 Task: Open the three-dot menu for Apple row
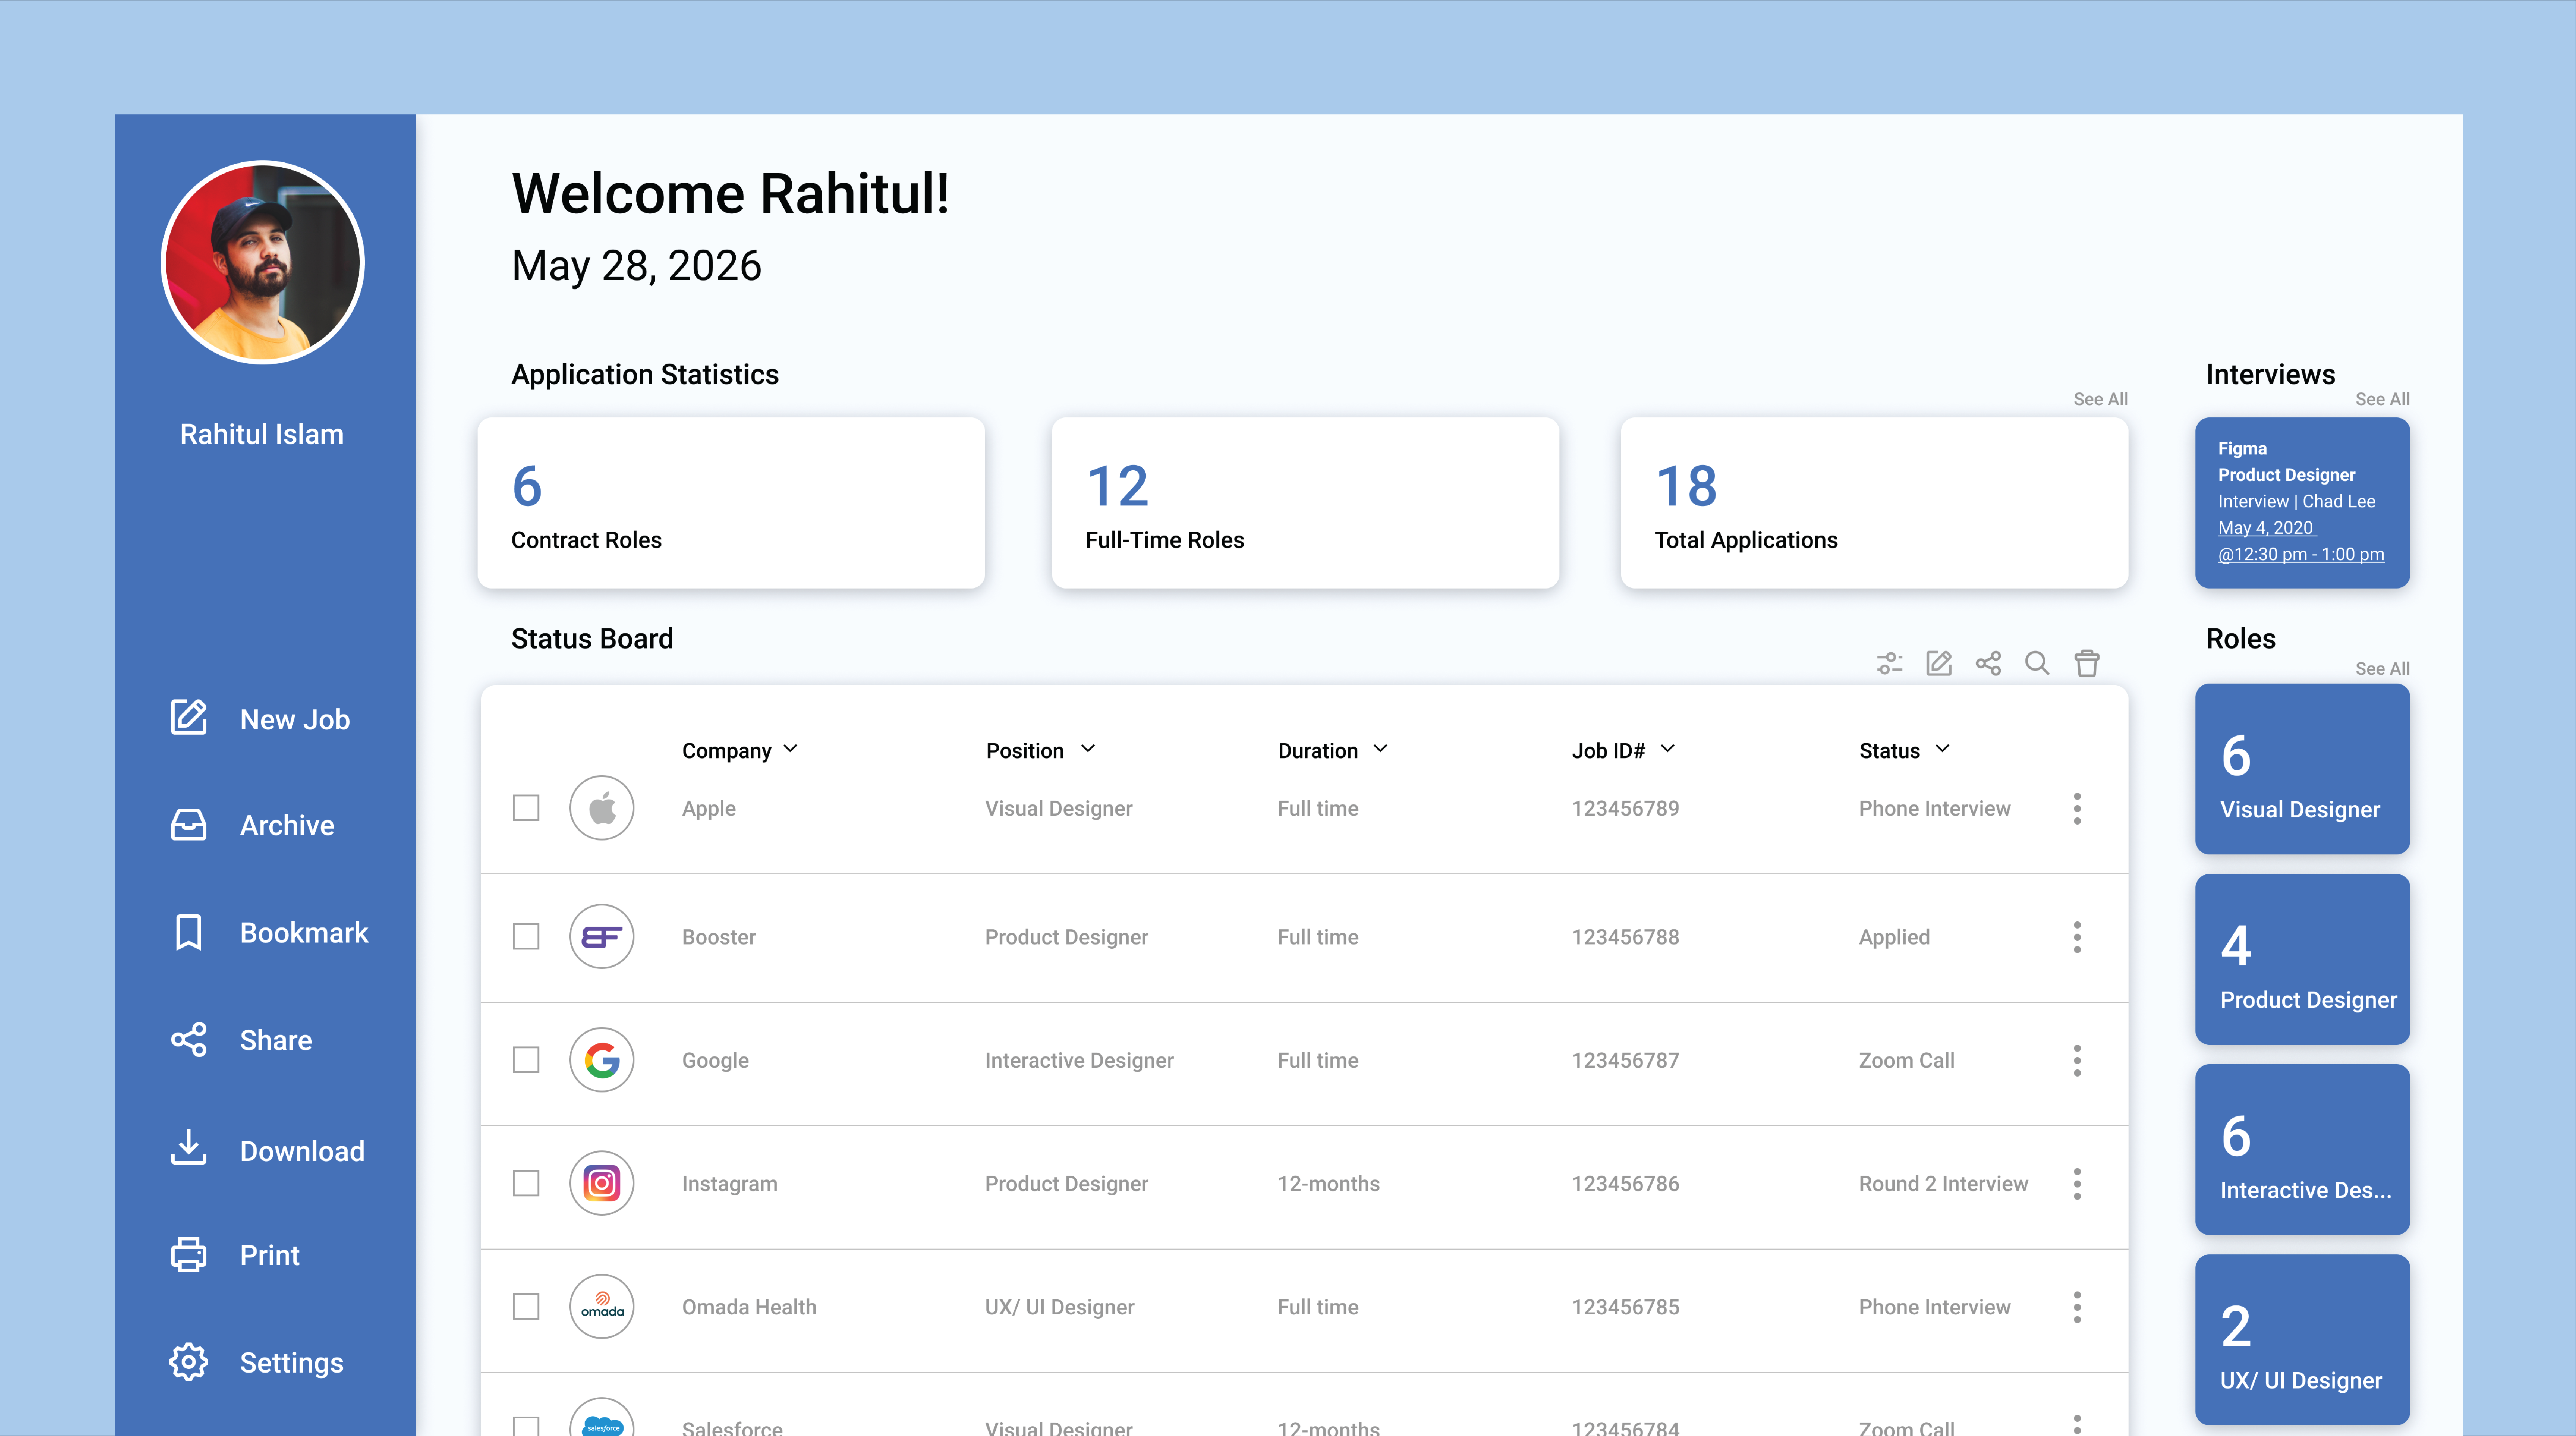(2077, 808)
